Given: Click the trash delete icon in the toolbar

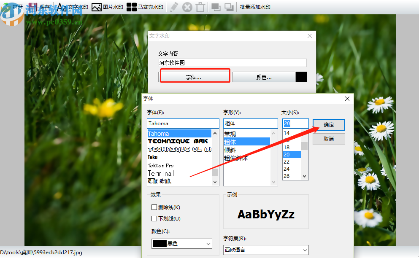Looking at the screenshot, I should pos(201,7).
